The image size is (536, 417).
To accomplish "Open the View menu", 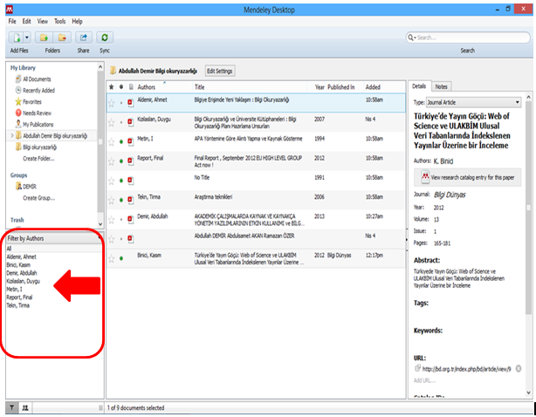I will click(x=43, y=21).
